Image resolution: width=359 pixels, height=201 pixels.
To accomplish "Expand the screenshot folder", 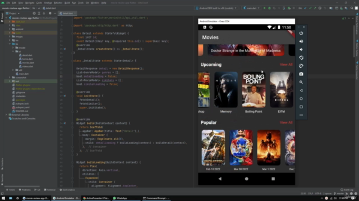I will click(10, 78).
